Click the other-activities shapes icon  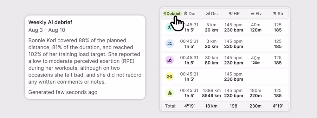tap(170, 93)
